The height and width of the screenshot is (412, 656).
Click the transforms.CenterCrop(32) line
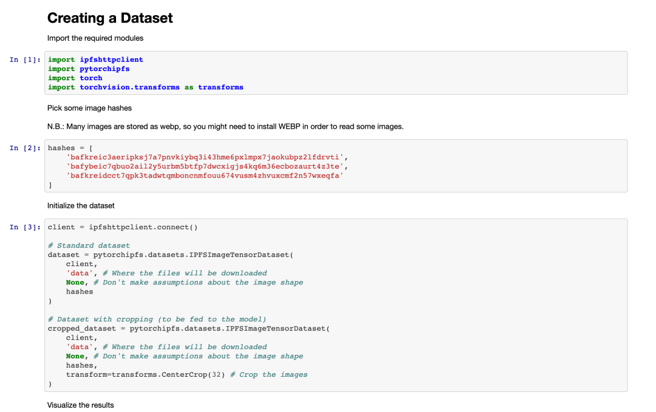pyautogui.click(x=186, y=375)
